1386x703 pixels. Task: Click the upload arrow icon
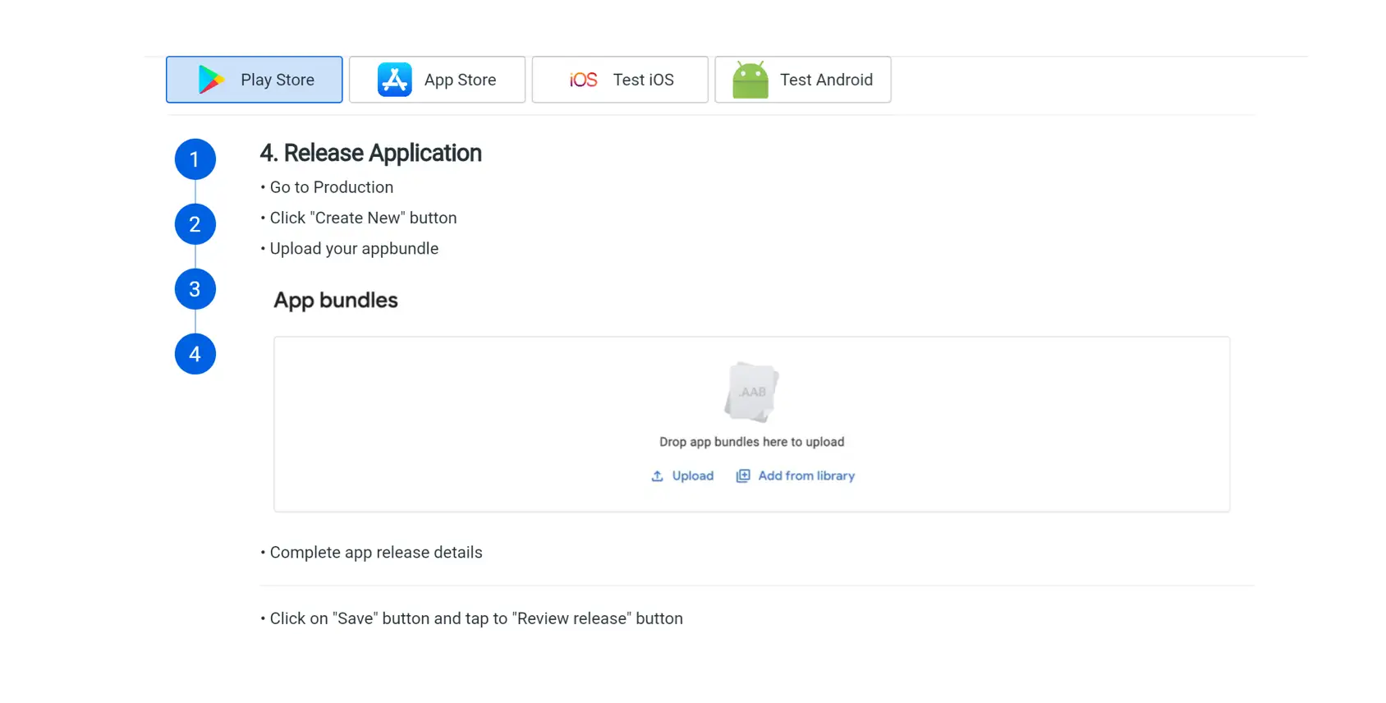click(657, 476)
